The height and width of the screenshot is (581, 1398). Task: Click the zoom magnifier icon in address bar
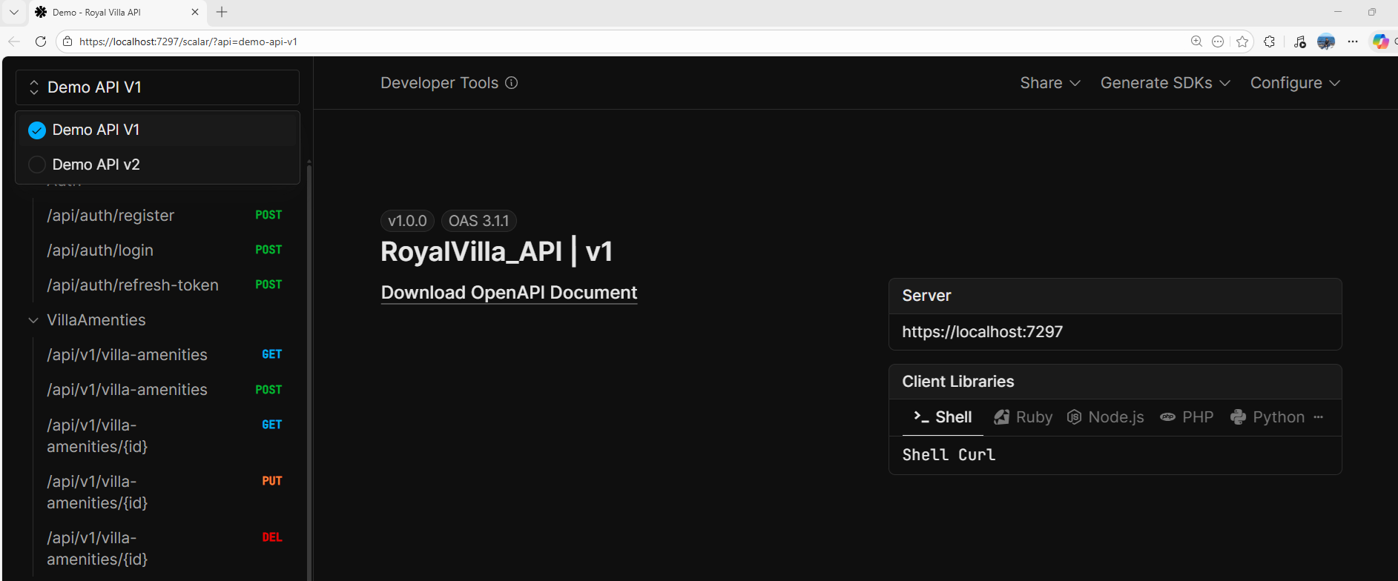[x=1196, y=41]
